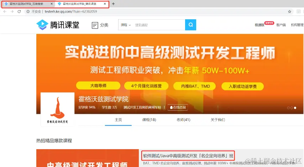The height and width of the screenshot is (167, 304).
Task: Open the 分类 category menu
Action: [100, 25]
